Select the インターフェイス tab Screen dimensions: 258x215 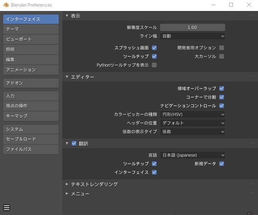[31, 19]
